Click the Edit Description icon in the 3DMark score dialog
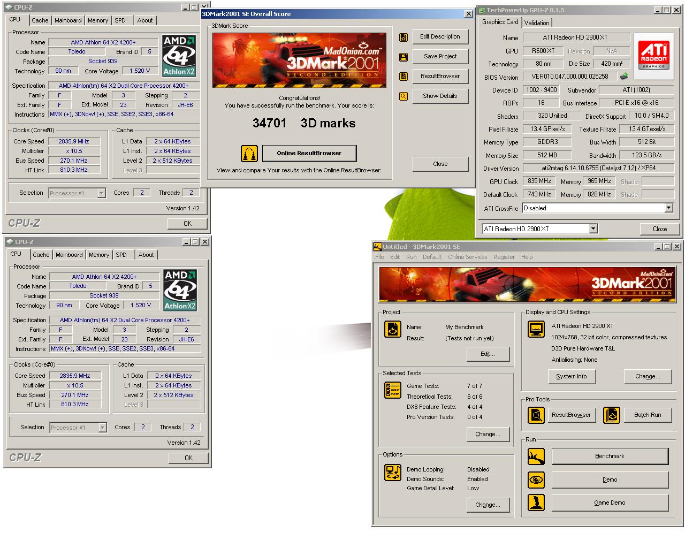 404,37
